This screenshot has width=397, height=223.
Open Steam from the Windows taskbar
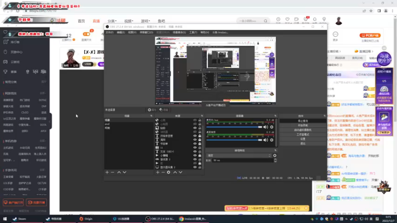19,219
